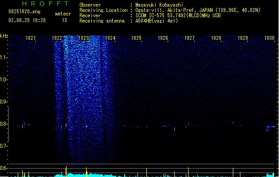Click the 'Observer' field label
The height and width of the screenshot is (177, 279).
tap(90, 5)
